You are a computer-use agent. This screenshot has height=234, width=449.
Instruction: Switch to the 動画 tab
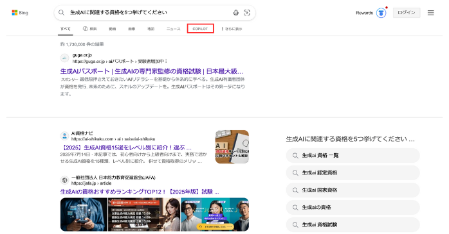[x=112, y=29]
